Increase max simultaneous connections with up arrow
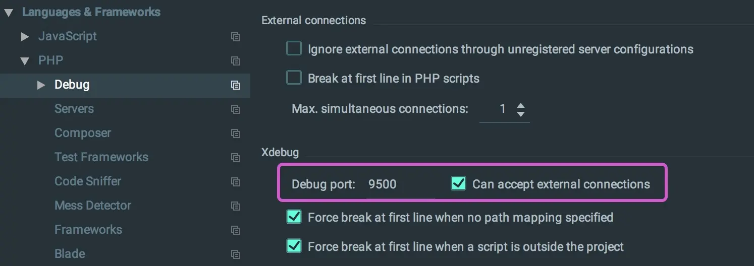 coord(521,105)
